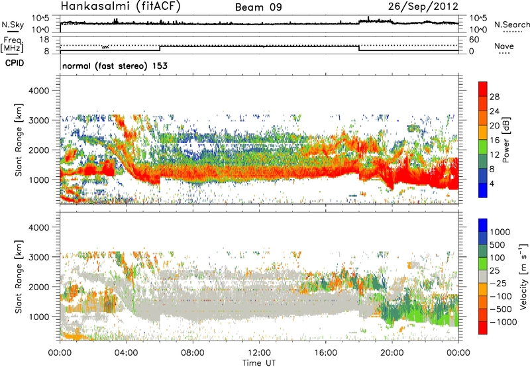Click the '08:00' time axis tick label
This screenshot has height=367, width=530.
pyautogui.click(x=193, y=353)
